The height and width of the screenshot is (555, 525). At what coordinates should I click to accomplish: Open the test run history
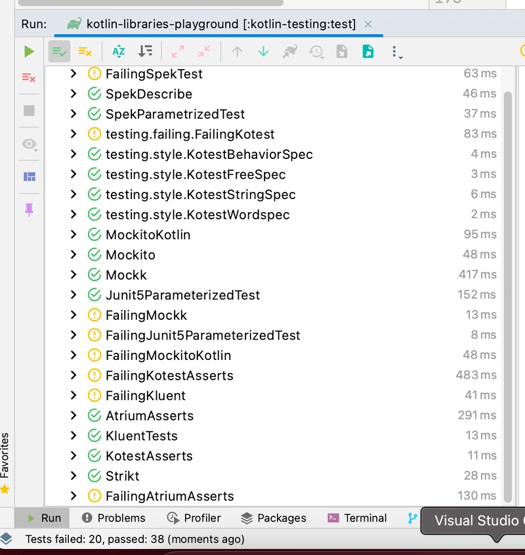point(316,51)
